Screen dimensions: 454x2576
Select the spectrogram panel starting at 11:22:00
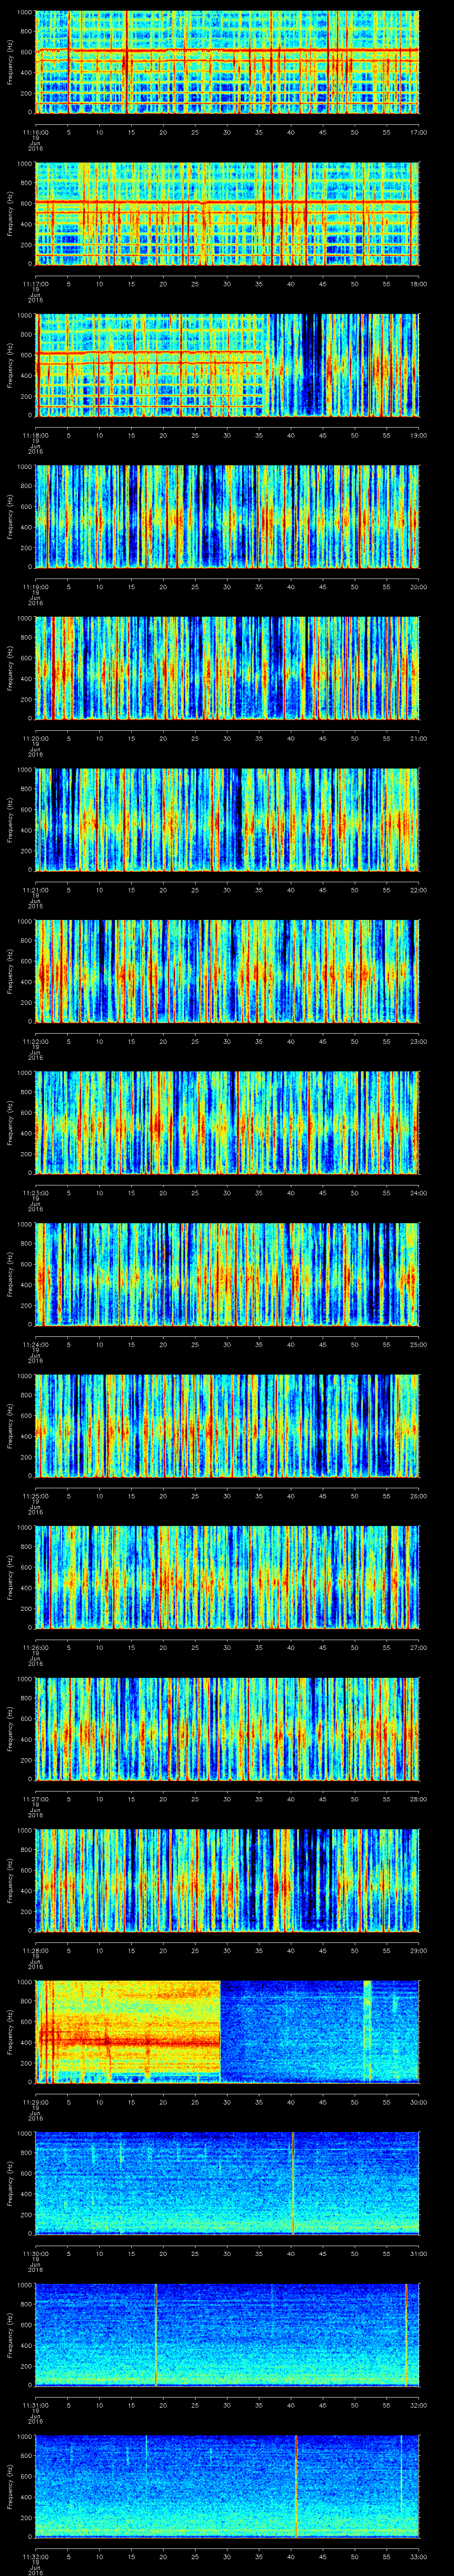(x=227, y=971)
